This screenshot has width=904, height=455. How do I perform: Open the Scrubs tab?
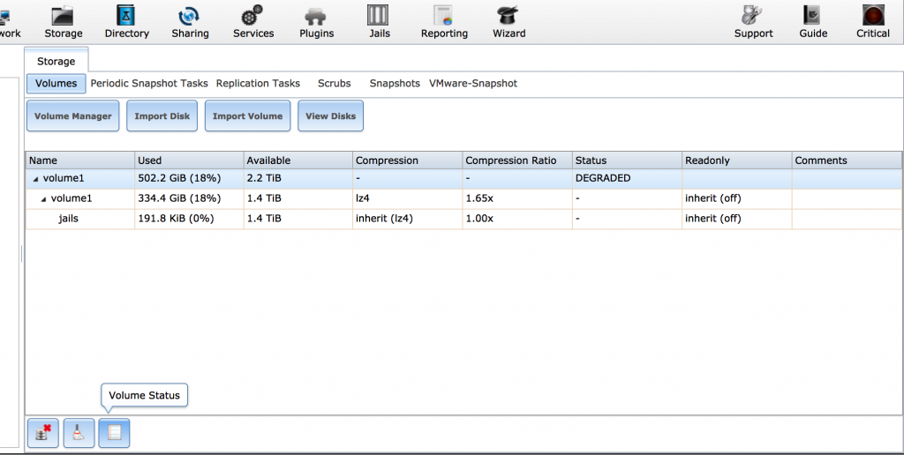(x=334, y=84)
